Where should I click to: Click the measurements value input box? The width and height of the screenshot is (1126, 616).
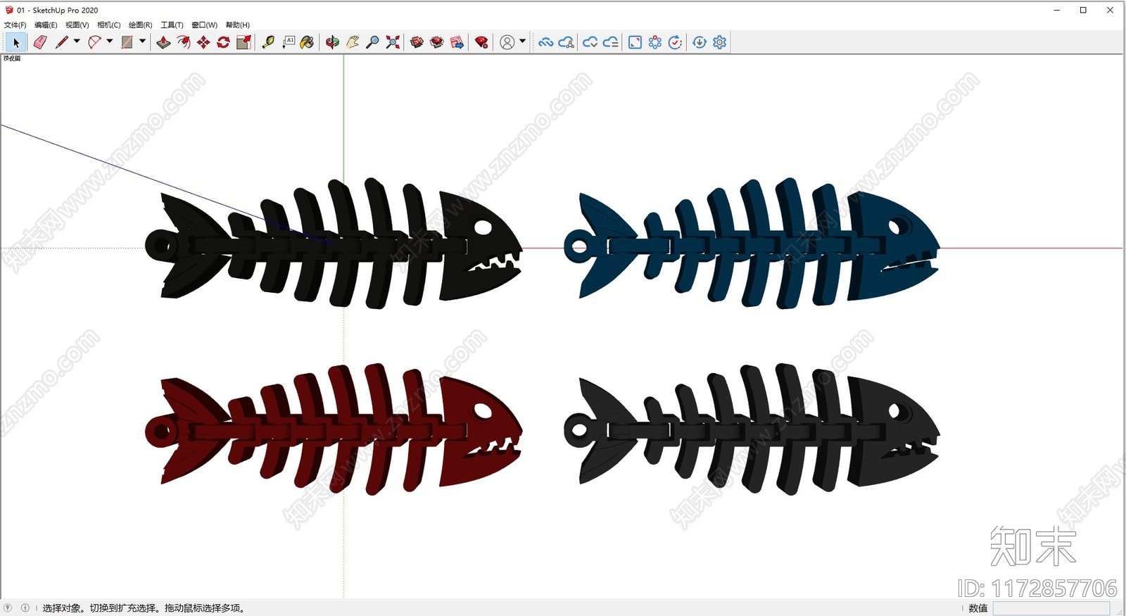click(1051, 608)
